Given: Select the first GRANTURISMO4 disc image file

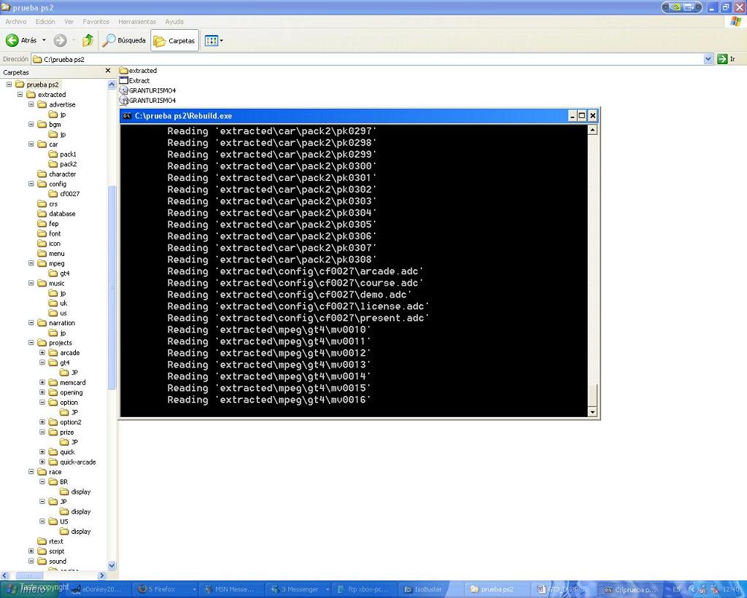Looking at the screenshot, I should (147, 90).
